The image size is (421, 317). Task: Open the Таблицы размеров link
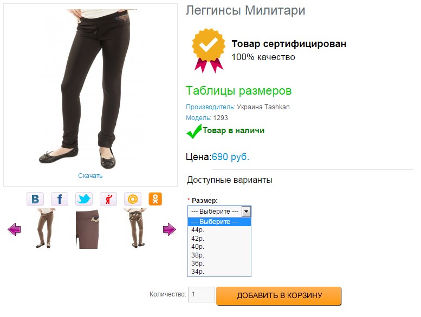click(x=238, y=90)
